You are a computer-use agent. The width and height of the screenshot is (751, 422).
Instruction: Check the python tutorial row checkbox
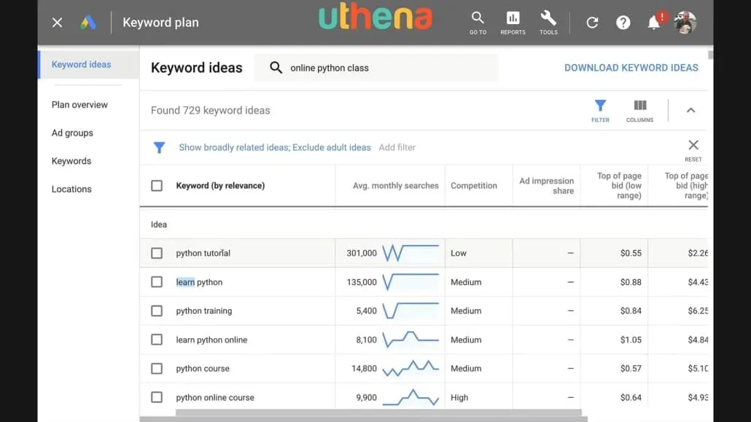[157, 253]
